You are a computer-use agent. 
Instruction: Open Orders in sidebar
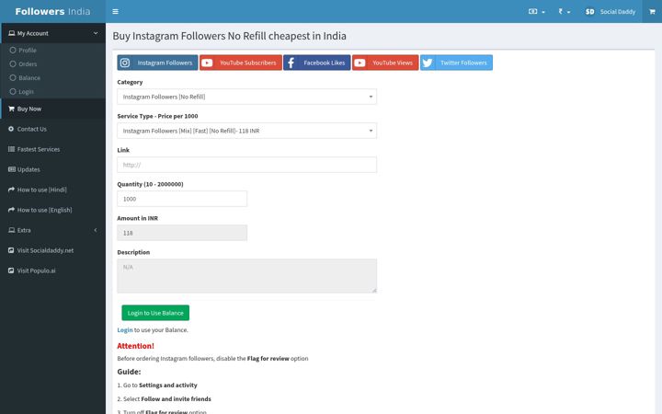[x=28, y=64]
